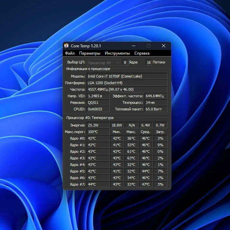Open the Инструменты menu

(117, 53)
